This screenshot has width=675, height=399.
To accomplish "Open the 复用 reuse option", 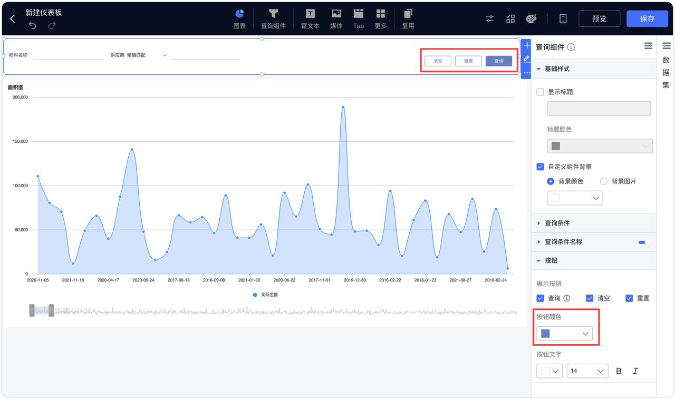I will [408, 18].
